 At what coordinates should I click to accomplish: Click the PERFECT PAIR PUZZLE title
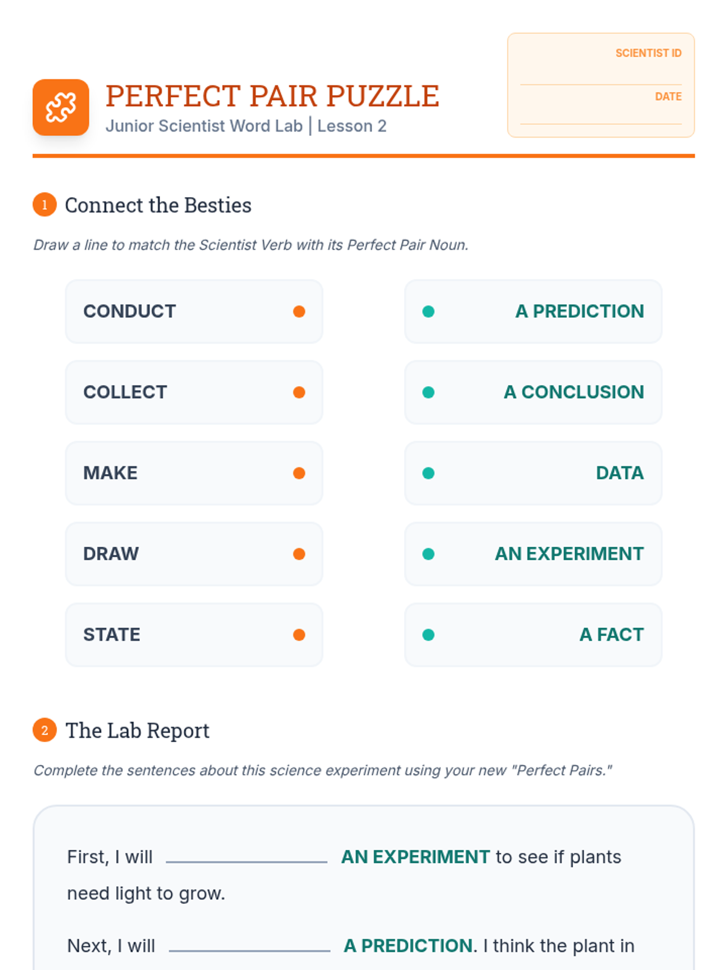click(272, 96)
